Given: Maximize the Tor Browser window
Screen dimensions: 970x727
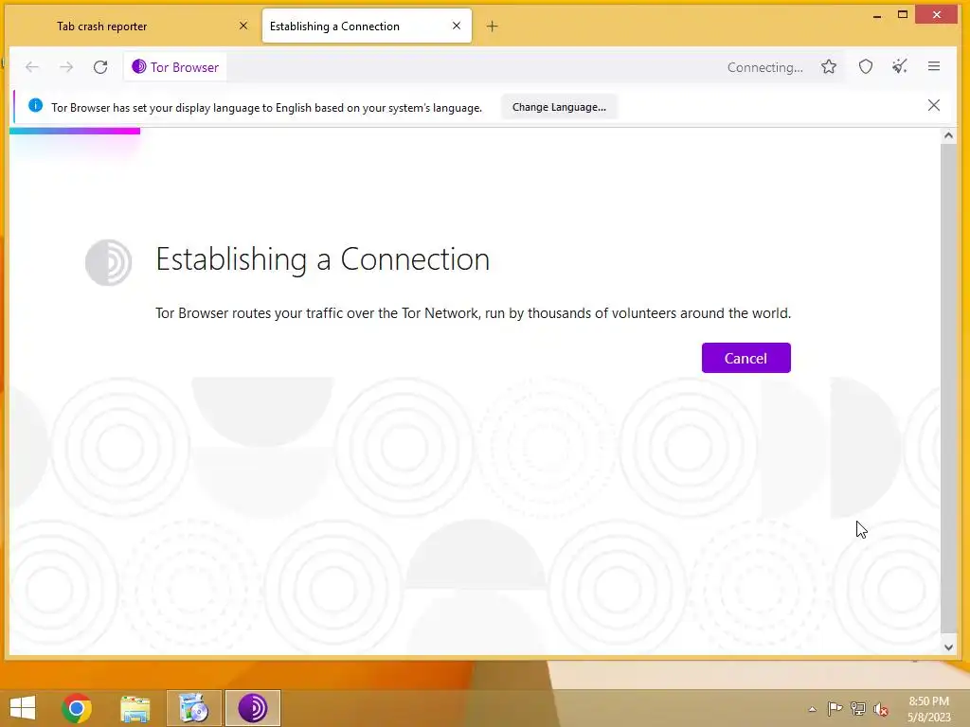Looking at the screenshot, I should 903,15.
